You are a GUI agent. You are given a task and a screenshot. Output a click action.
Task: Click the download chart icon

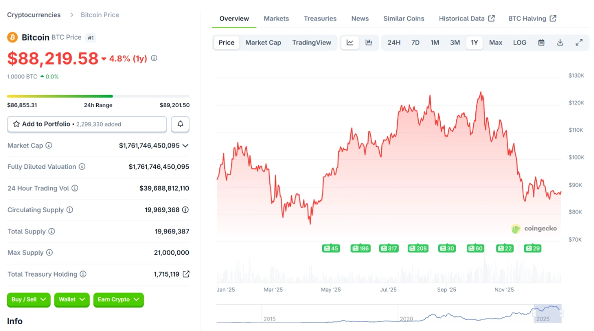point(560,42)
